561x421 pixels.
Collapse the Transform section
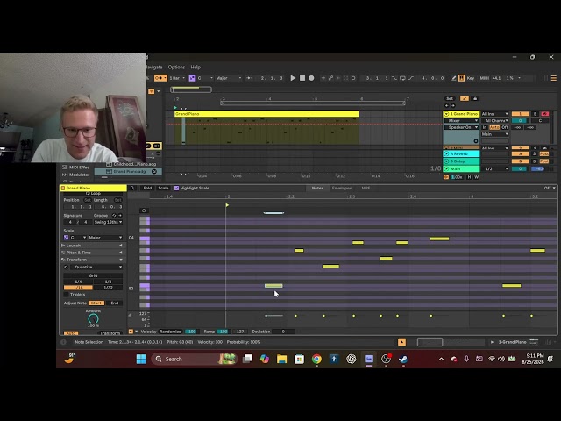click(92, 260)
